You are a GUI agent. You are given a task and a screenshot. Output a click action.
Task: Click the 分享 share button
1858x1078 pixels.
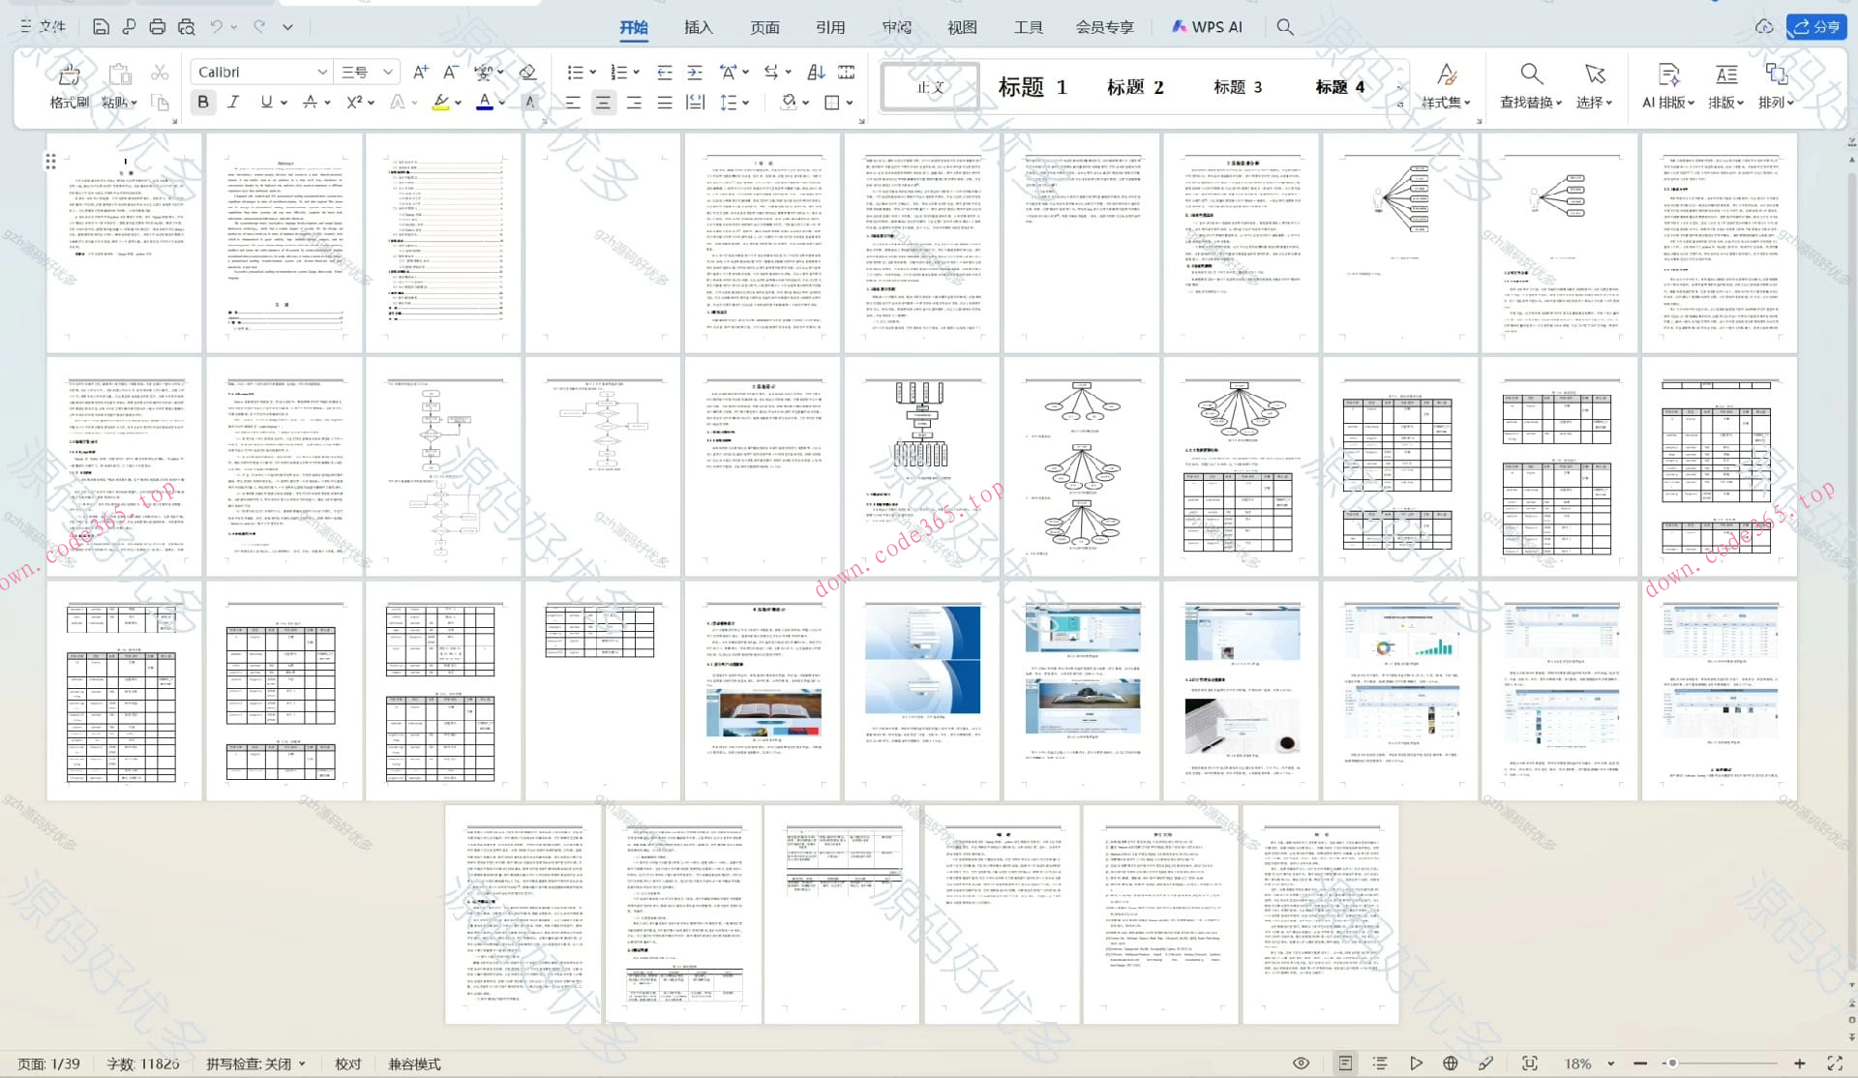1816,27
